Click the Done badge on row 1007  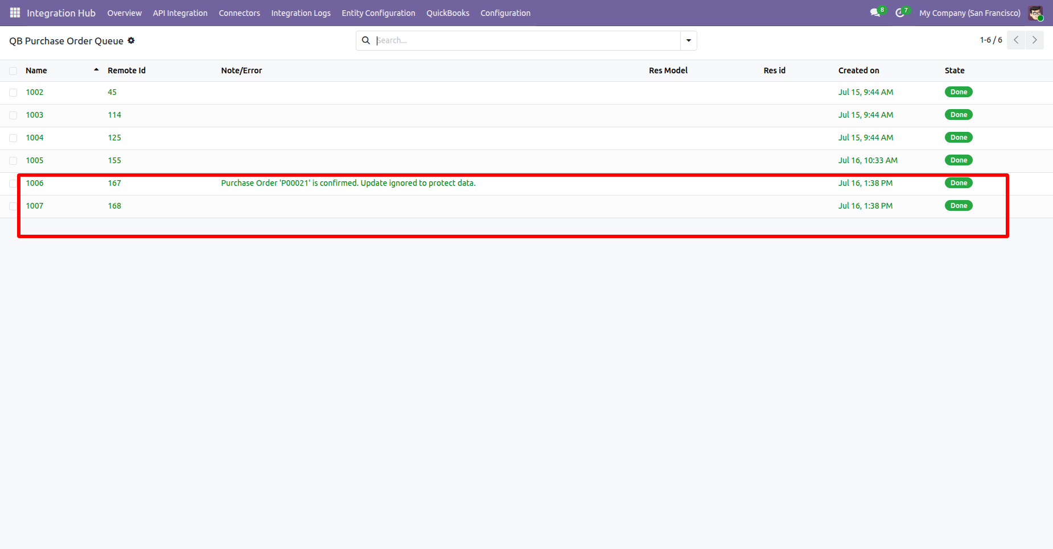[959, 206]
